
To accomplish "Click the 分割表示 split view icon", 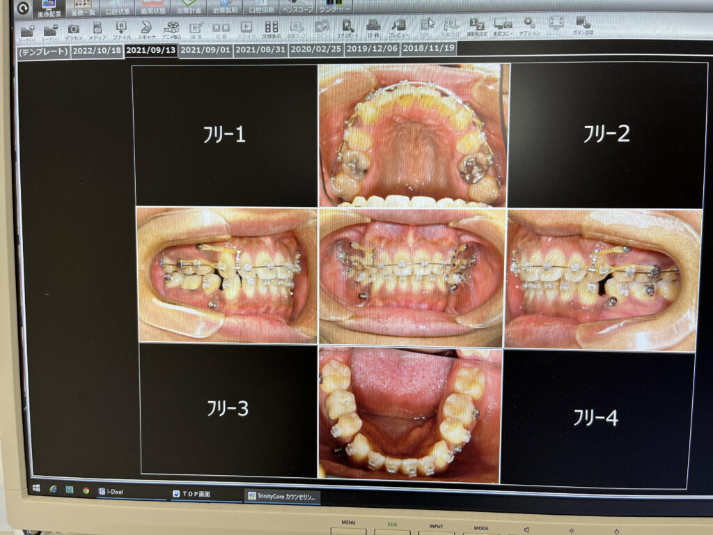I will click(x=271, y=29).
